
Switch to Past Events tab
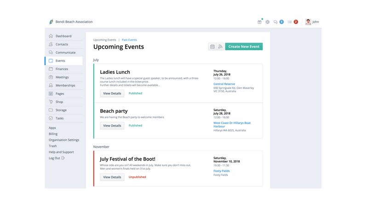click(129, 40)
